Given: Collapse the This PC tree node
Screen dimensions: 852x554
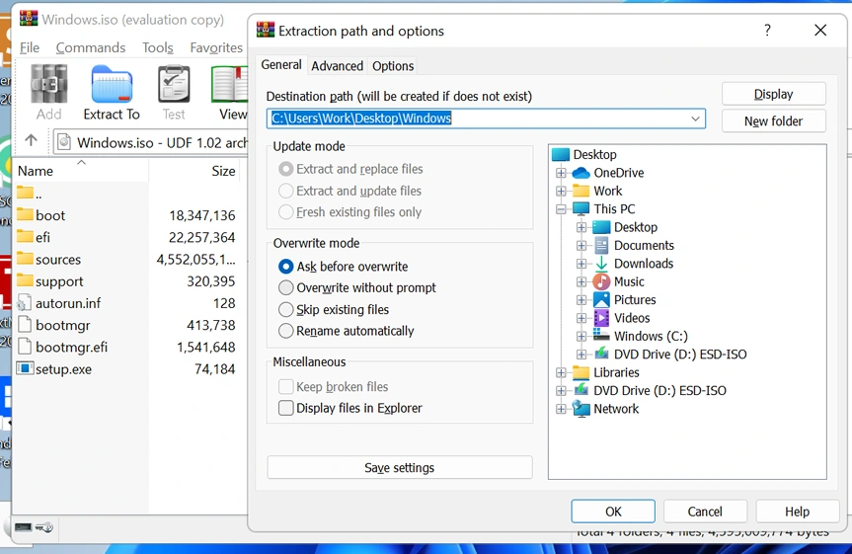Looking at the screenshot, I should point(561,209).
